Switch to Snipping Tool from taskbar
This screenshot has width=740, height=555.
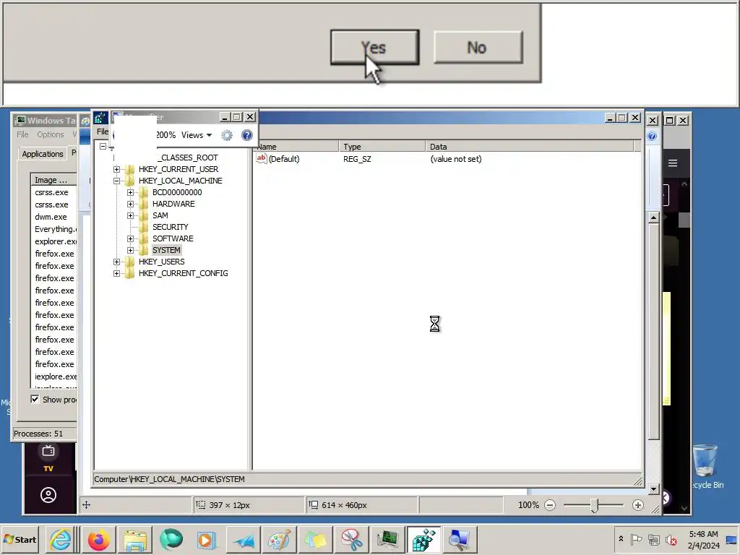click(x=352, y=539)
